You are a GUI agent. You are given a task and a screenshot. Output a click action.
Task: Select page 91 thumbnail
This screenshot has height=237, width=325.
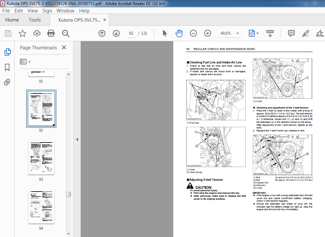click(x=41, y=74)
